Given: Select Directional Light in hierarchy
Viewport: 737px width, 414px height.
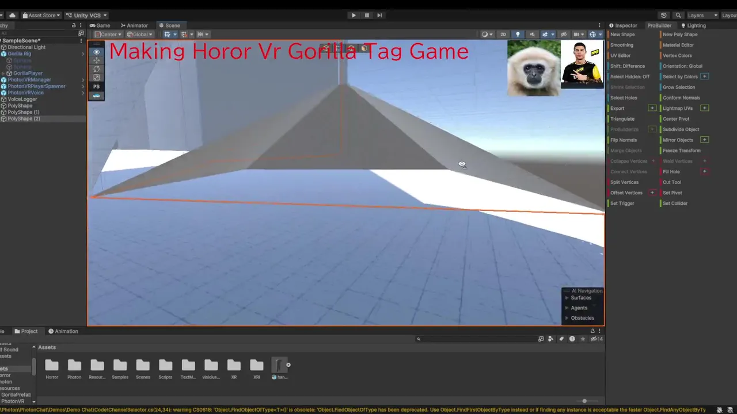Looking at the screenshot, I should [26, 47].
